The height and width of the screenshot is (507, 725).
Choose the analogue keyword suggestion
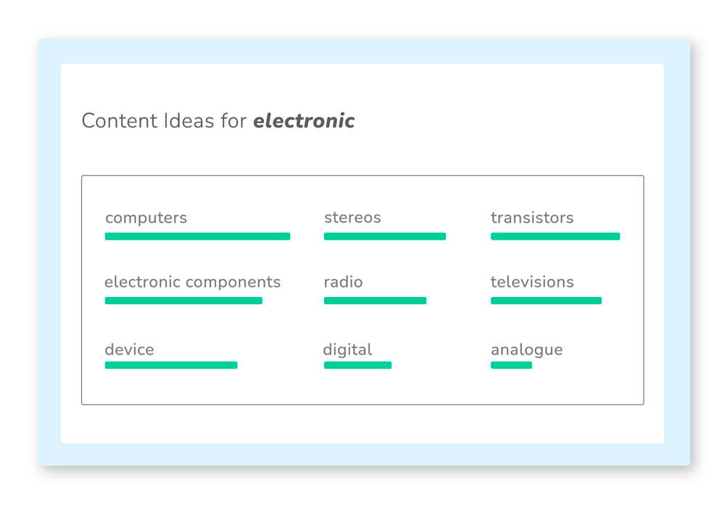pyautogui.click(x=526, y=351)
